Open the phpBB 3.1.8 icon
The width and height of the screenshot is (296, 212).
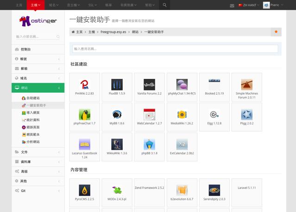[149, 144]
